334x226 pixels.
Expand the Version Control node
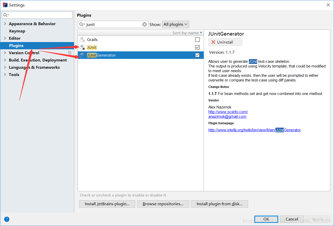tap(5, 53)
